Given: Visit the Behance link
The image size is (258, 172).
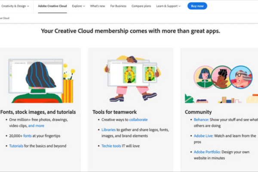Looking at the screenshot, I should click(x=201, y=120).
